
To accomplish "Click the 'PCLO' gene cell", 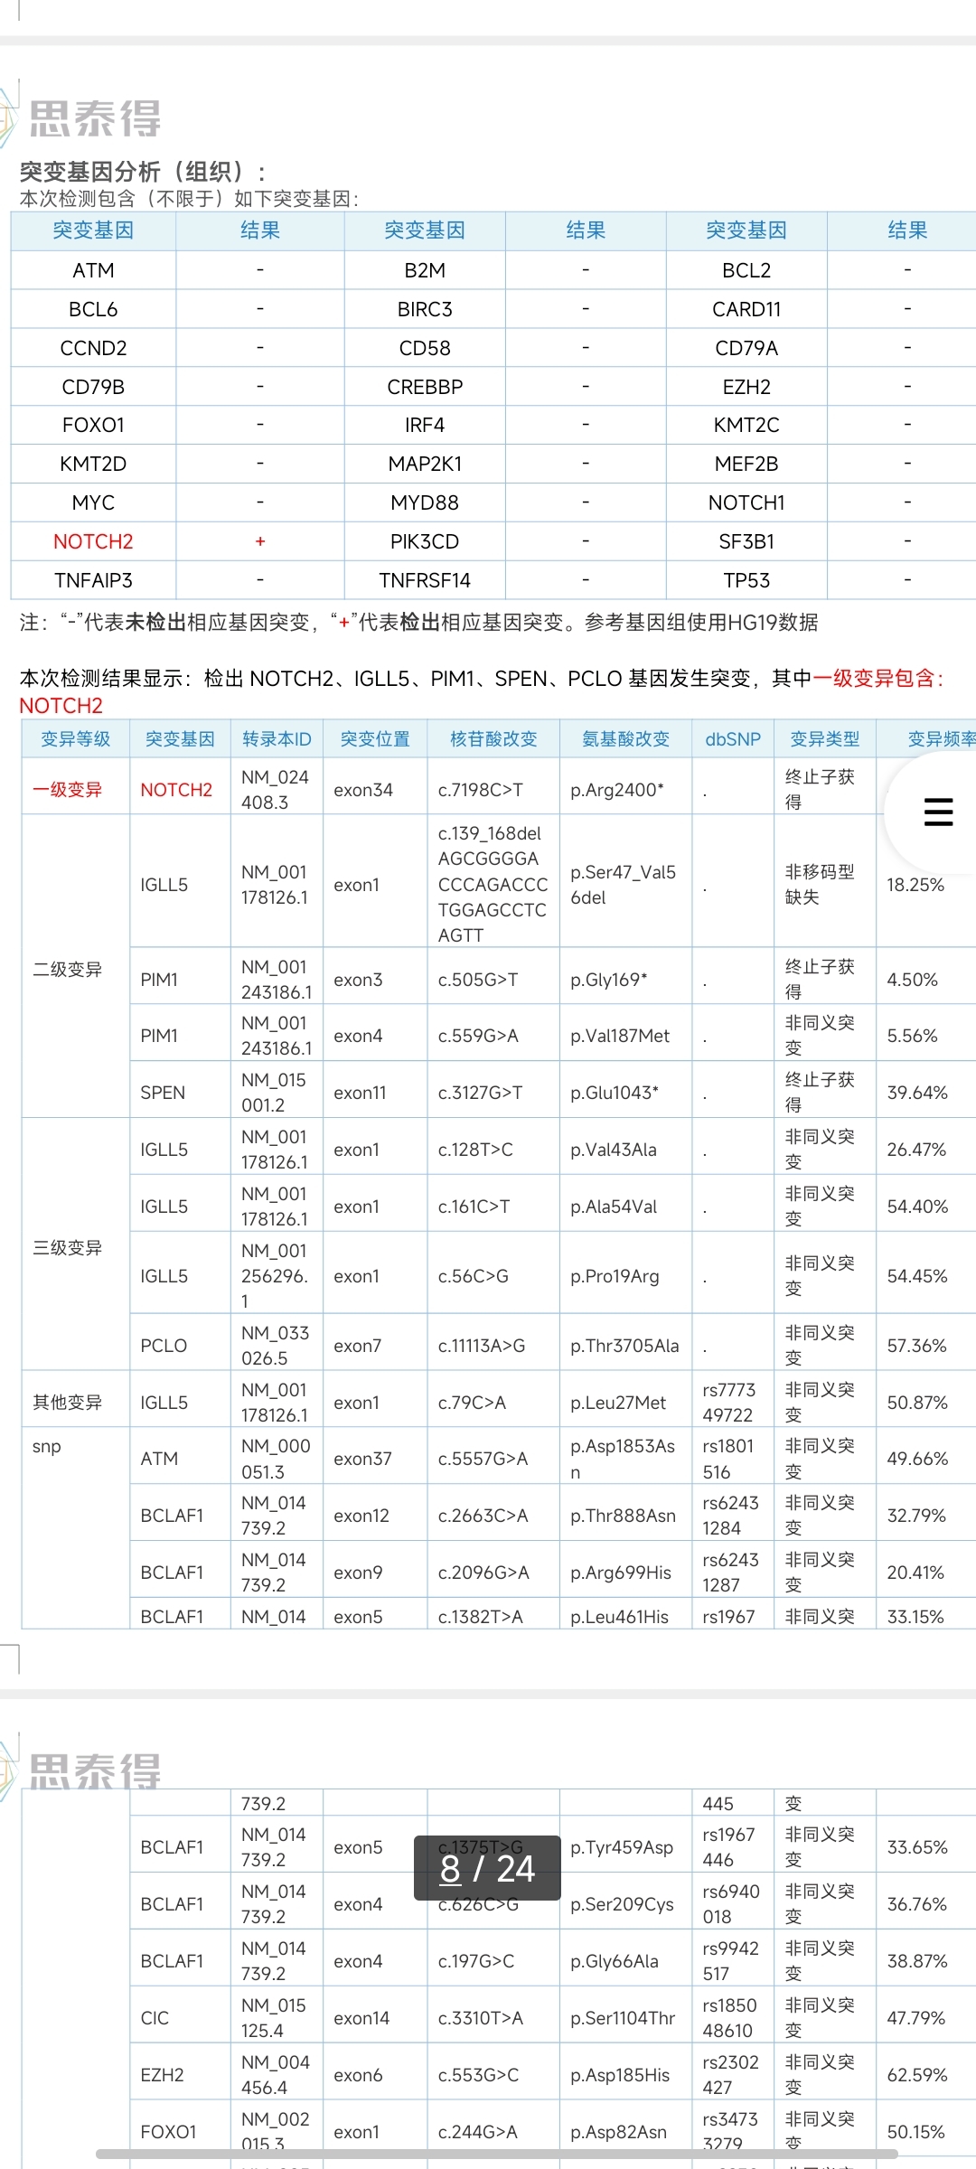I will pyautogui.click(x=164, y=1346).
